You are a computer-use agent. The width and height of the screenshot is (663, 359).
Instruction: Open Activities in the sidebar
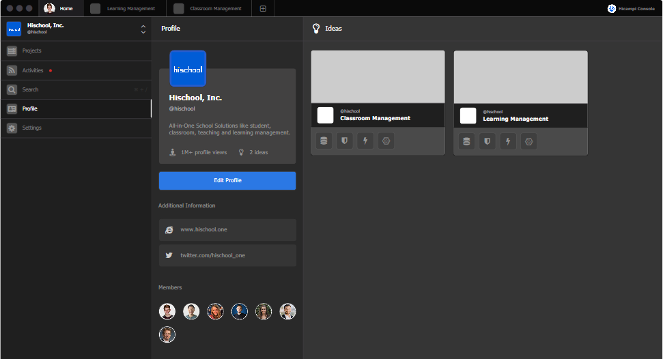[x=32, y=70]
